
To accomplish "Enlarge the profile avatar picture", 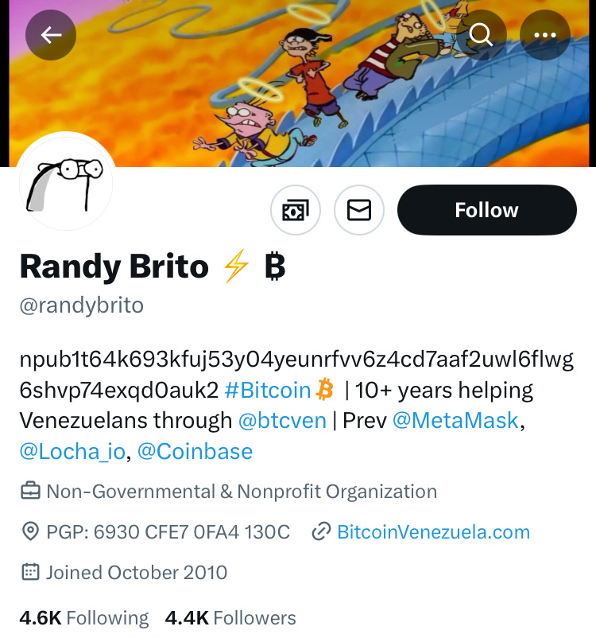I will coord(65,182).
